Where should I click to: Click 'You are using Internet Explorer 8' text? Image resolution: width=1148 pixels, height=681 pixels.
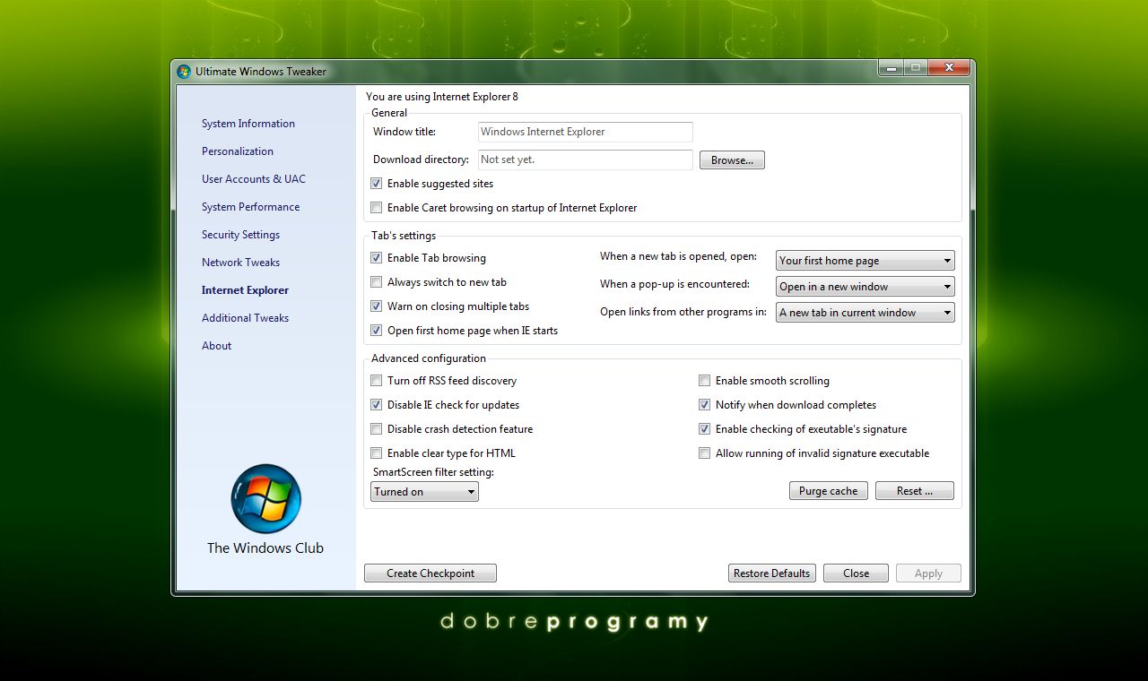click(442, 97)
